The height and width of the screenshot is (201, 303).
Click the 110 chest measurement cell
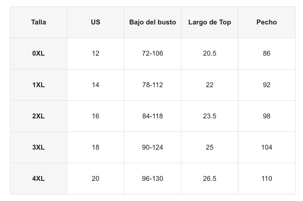(x=266, y=179)
